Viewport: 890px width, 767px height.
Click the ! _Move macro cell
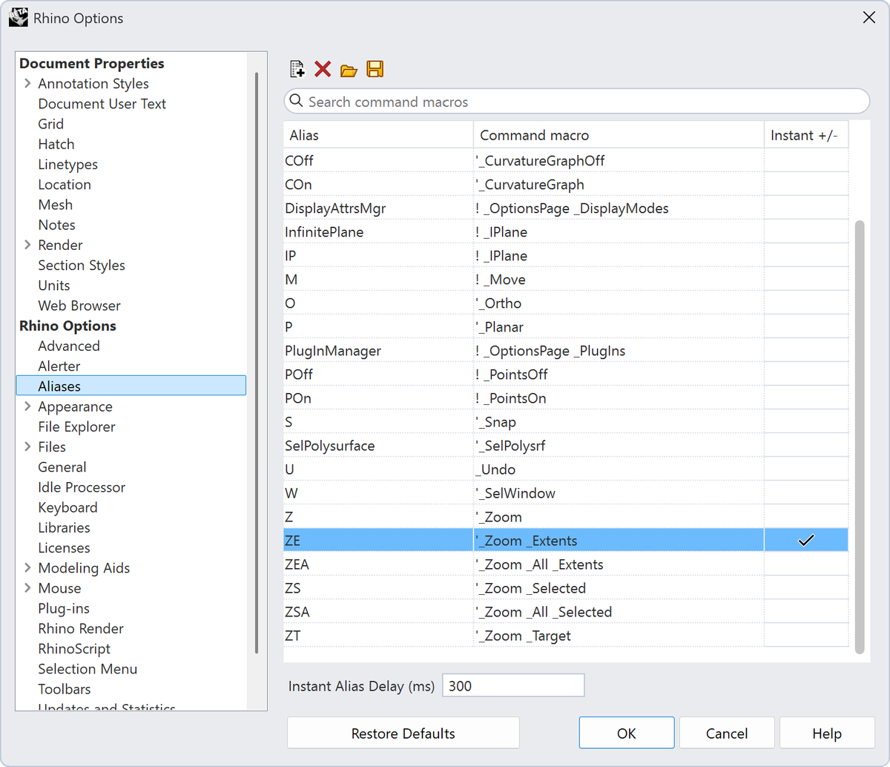[x=619, y=280]
